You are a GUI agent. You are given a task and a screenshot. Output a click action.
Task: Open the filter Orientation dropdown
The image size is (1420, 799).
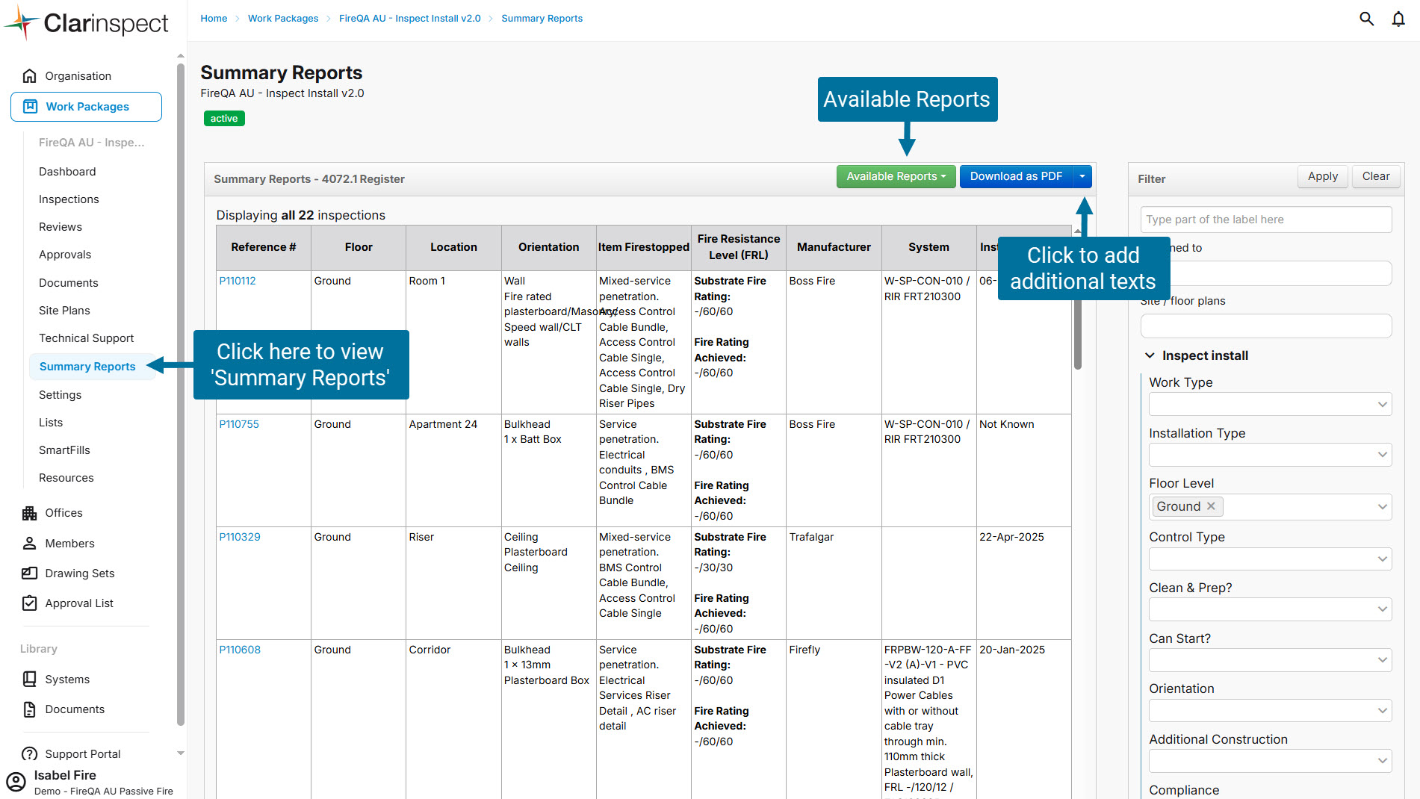tap(1270, 710)
